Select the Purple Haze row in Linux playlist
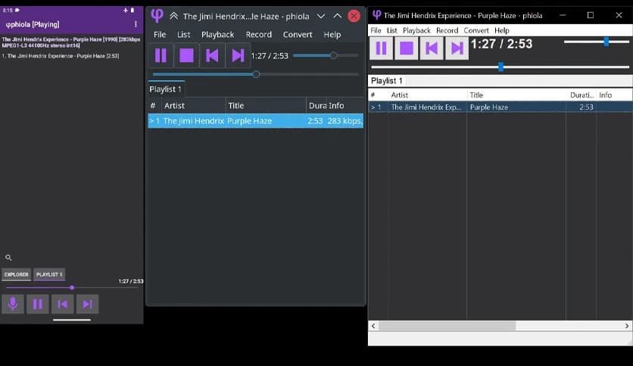The image size is (633, 366). (255, 121)
